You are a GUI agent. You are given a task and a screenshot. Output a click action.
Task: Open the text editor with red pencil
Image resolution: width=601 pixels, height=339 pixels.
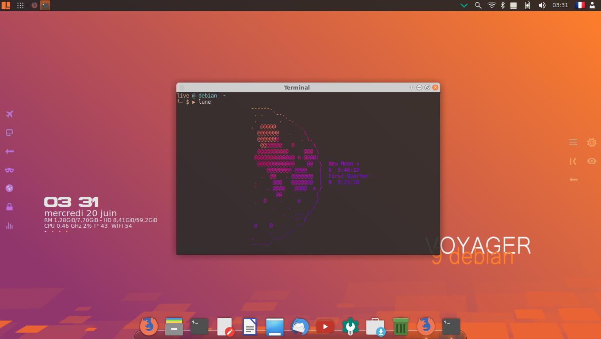(225, 327)
